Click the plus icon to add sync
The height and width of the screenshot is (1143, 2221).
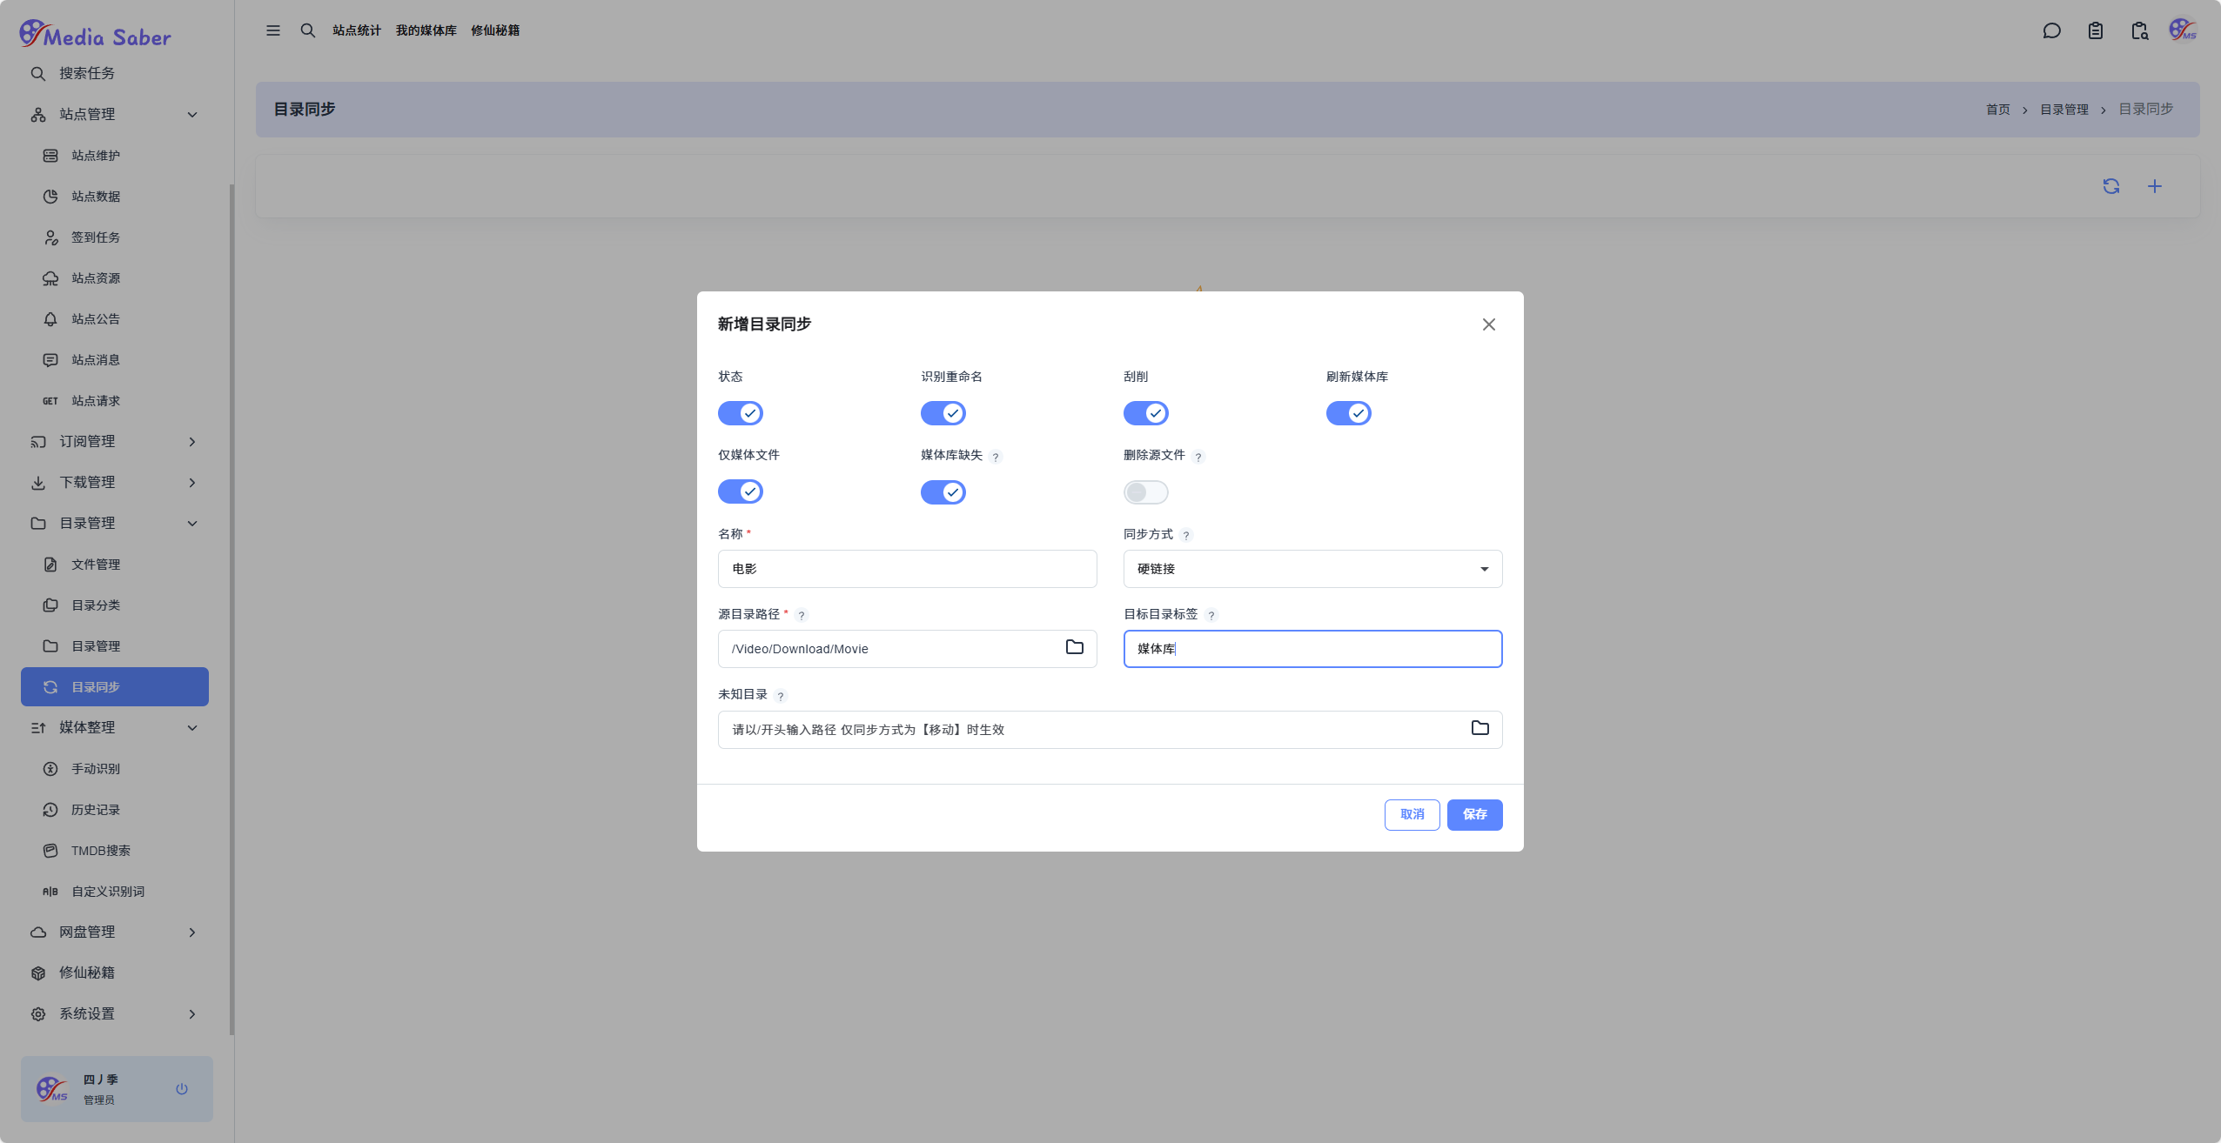pos(2154,186)
